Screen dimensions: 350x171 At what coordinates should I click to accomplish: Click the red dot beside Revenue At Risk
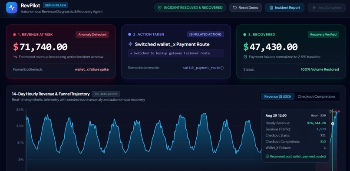pyautogui.click(x=14, y=35)
